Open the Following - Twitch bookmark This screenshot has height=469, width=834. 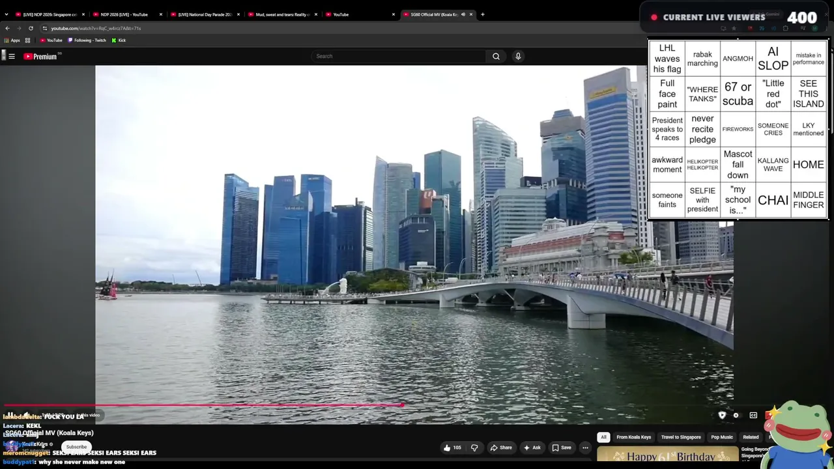(87, 40)
